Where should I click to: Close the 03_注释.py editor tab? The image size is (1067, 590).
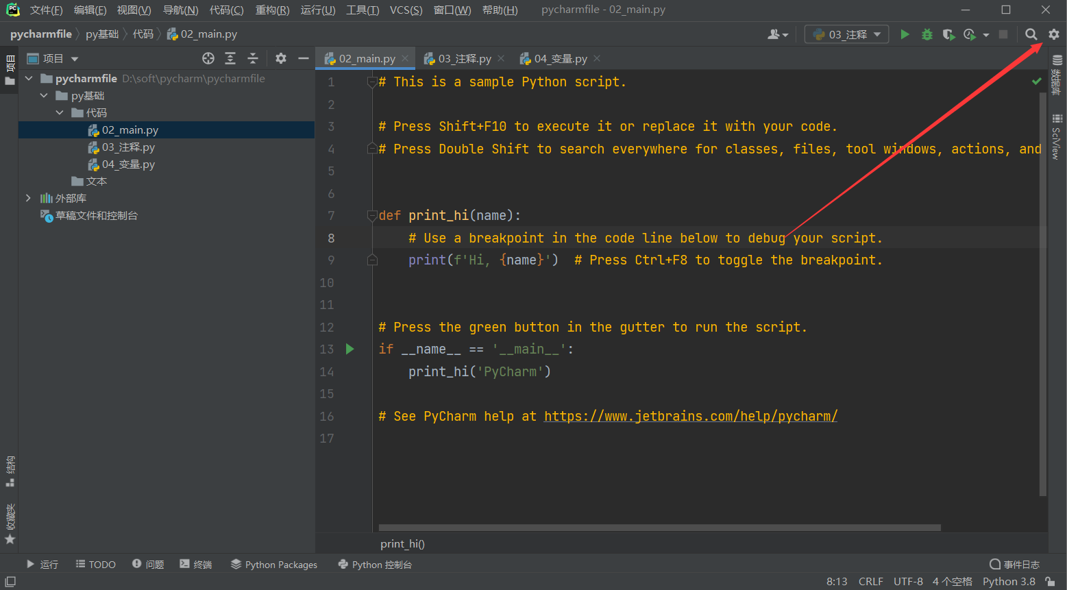[x=501, y=59]
